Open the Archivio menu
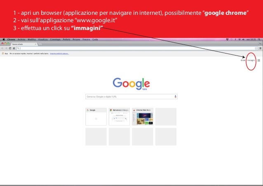The height and width of the screenshot is (186, 263). [x=21, y=40]
